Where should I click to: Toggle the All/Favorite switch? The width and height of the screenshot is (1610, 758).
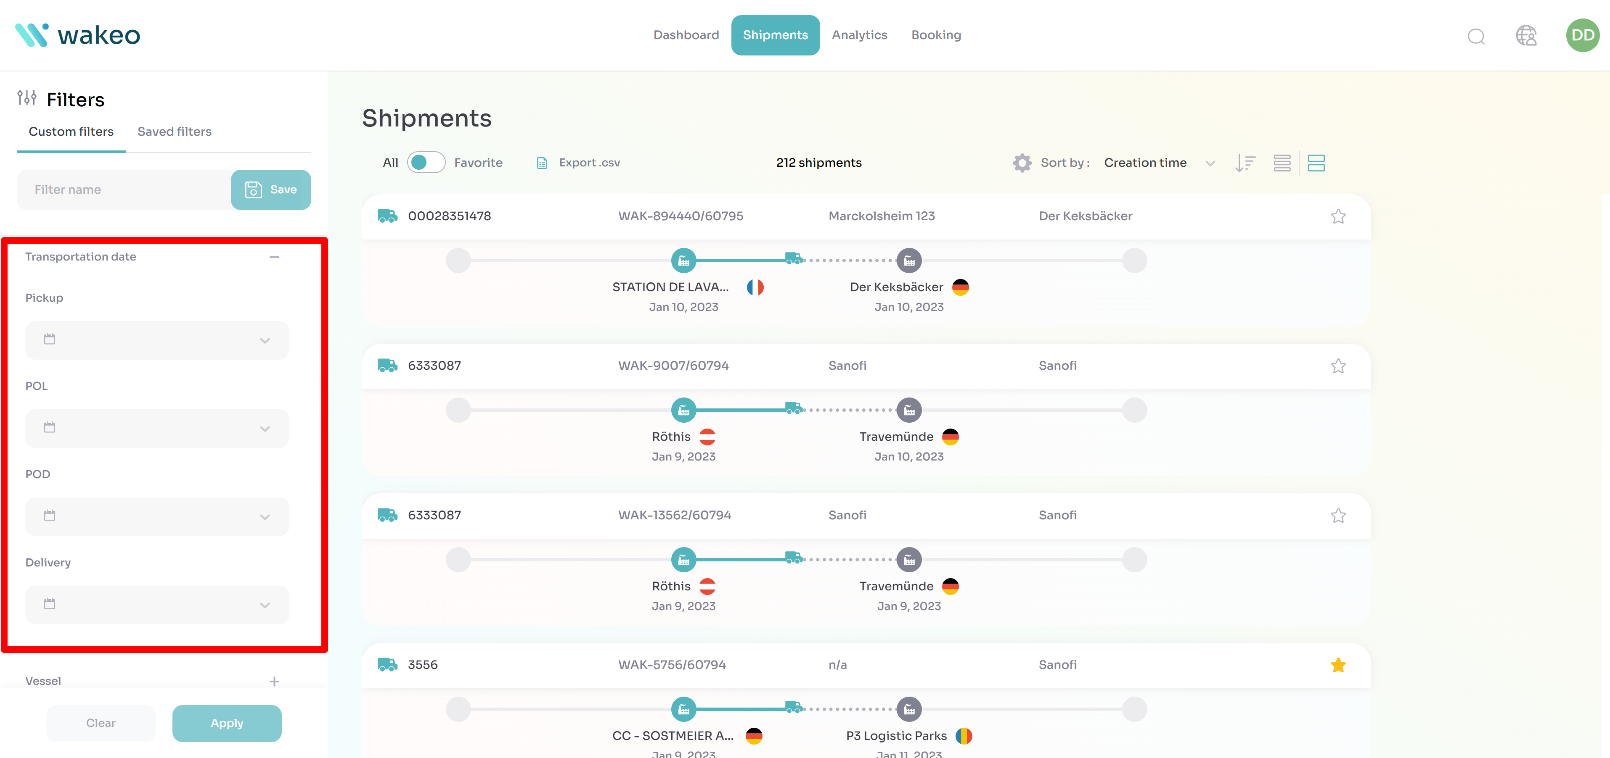(426, 162)
